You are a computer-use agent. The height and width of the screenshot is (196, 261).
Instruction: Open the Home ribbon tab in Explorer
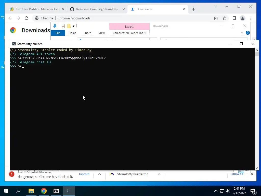click(x=72, y=33)
